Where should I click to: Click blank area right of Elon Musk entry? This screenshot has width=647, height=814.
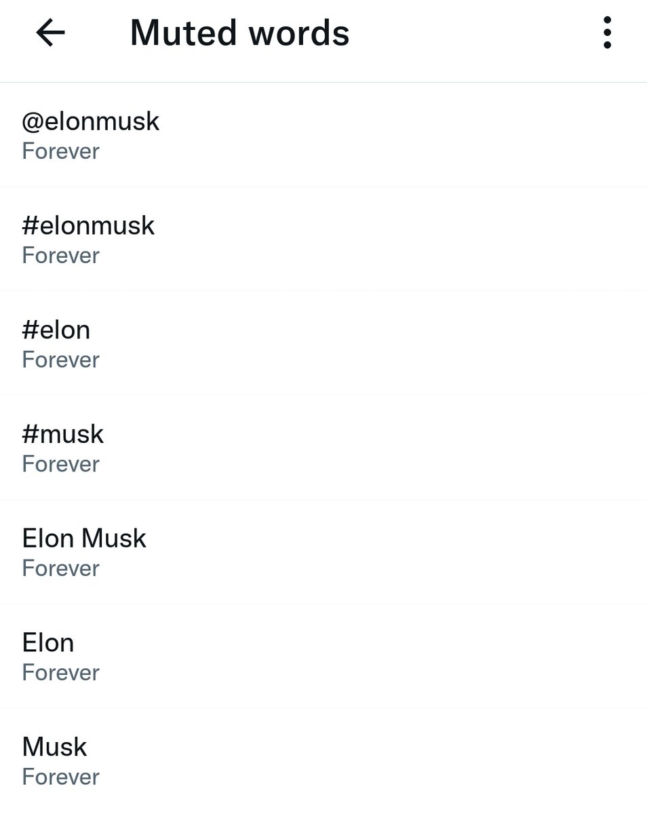[x=393, y=552]
